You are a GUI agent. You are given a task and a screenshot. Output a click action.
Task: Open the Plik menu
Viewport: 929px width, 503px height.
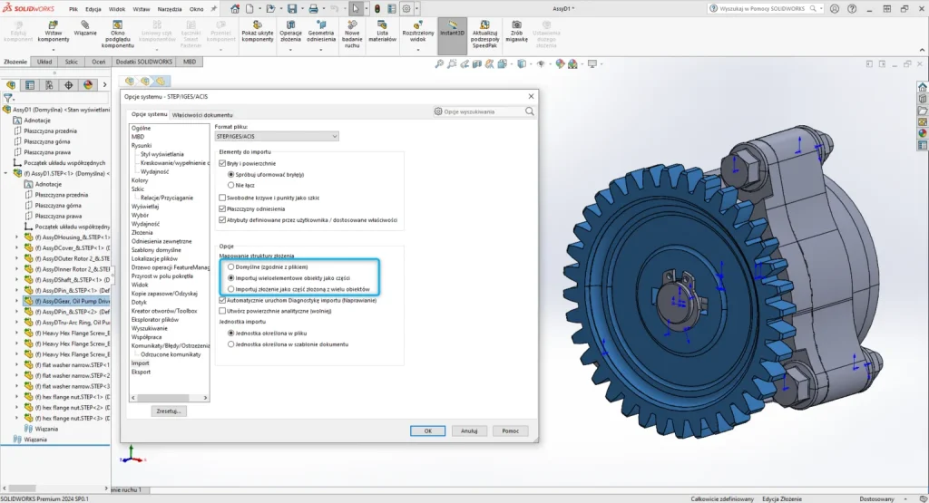73,9
